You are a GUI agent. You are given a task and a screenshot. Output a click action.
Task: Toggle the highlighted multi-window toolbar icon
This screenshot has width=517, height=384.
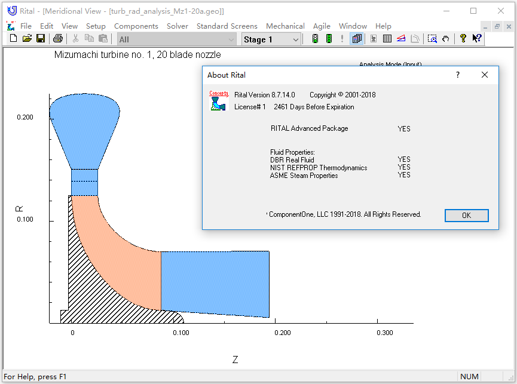pos(357,39)
